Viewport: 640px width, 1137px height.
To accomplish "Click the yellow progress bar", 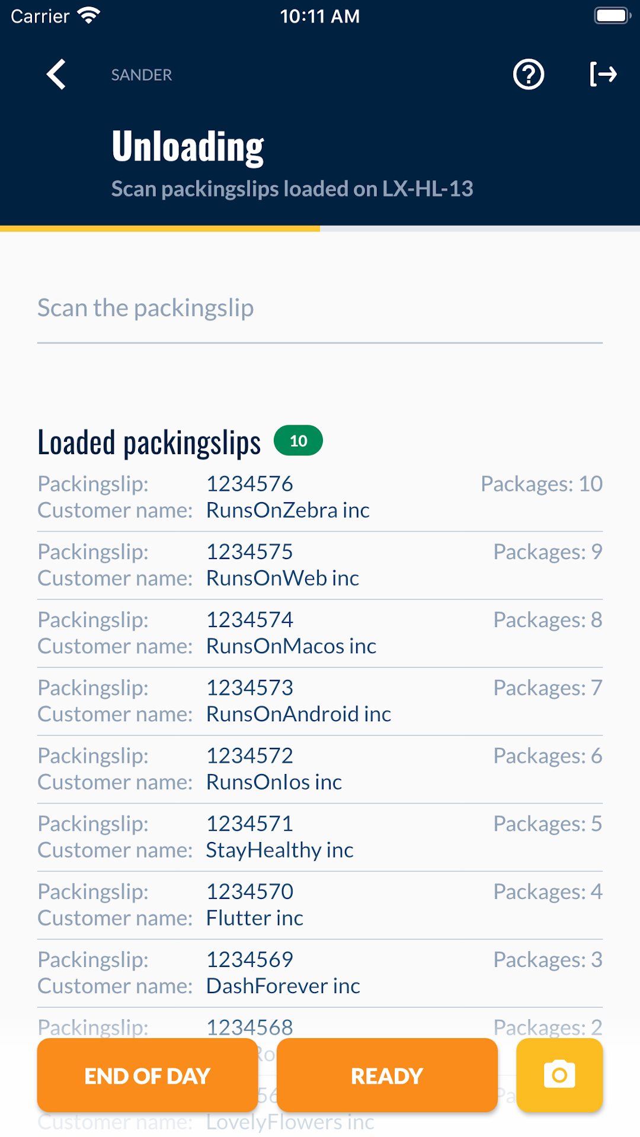I will [x=160, y=228].
